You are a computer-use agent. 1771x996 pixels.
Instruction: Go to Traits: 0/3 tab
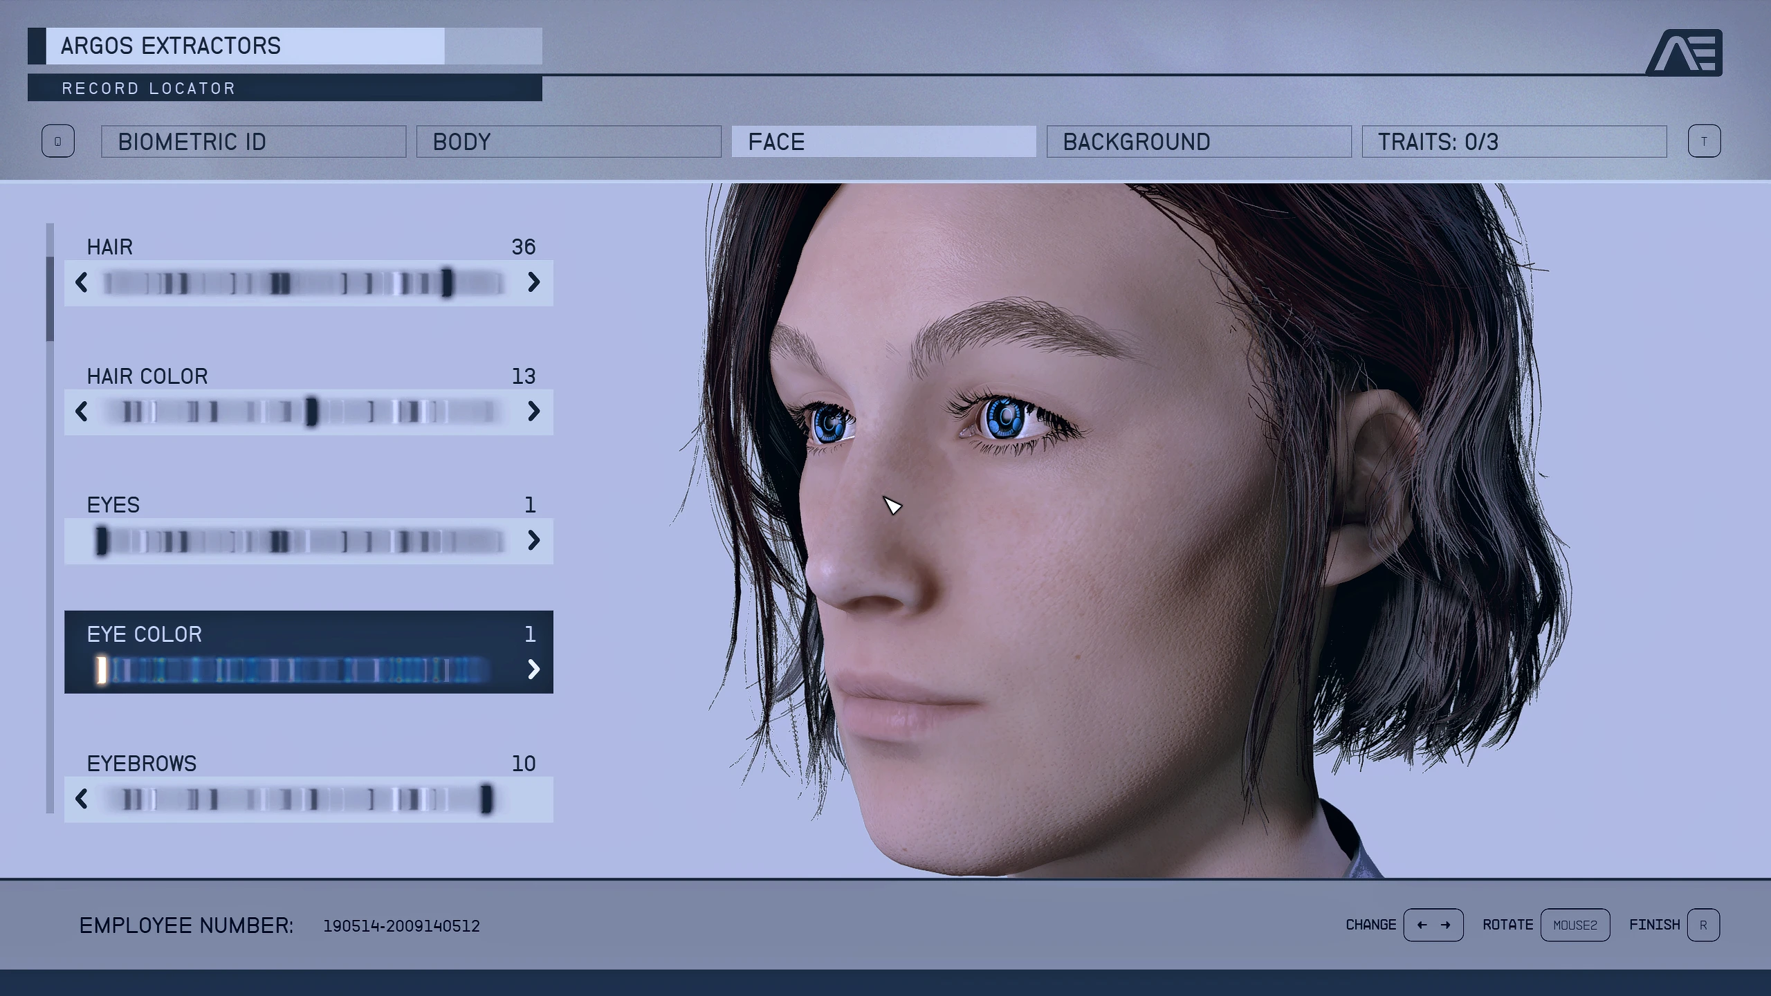(x=1514, y=142)
